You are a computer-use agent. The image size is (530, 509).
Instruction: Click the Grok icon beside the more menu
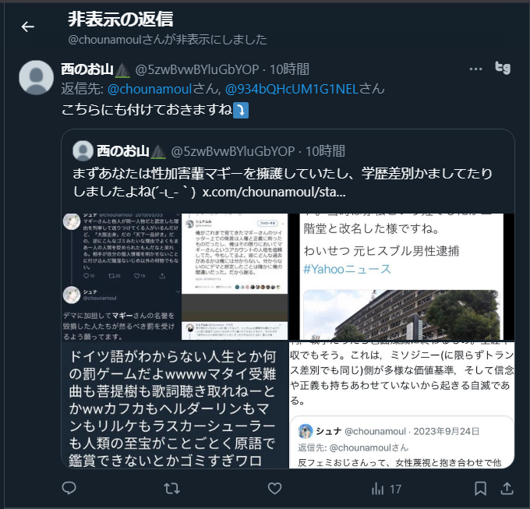[503, 68]
